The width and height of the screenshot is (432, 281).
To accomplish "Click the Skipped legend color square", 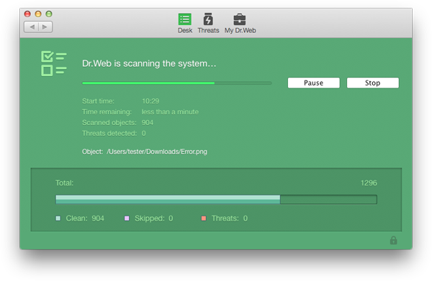I will 127,218.
